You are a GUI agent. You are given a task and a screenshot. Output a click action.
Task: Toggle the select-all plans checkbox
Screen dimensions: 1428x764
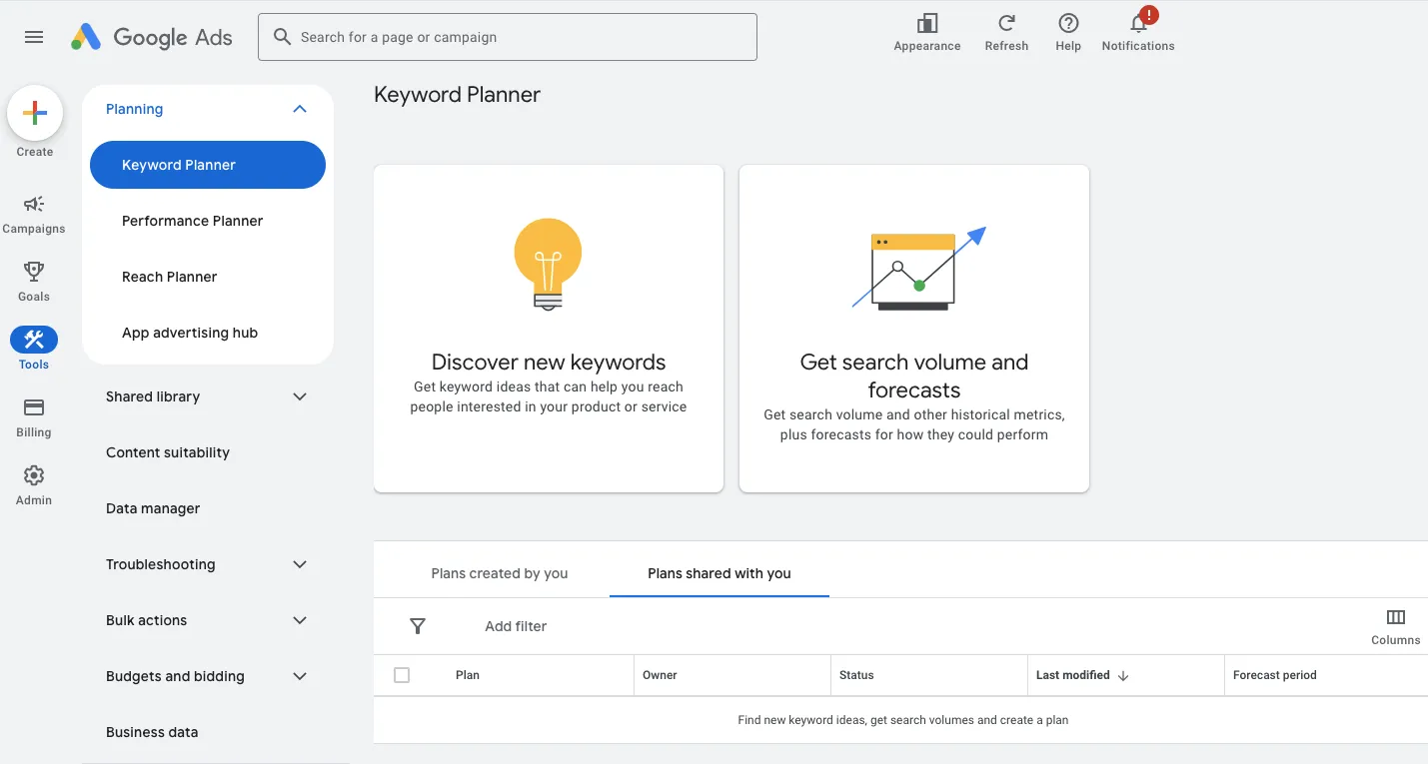(403, 675)
